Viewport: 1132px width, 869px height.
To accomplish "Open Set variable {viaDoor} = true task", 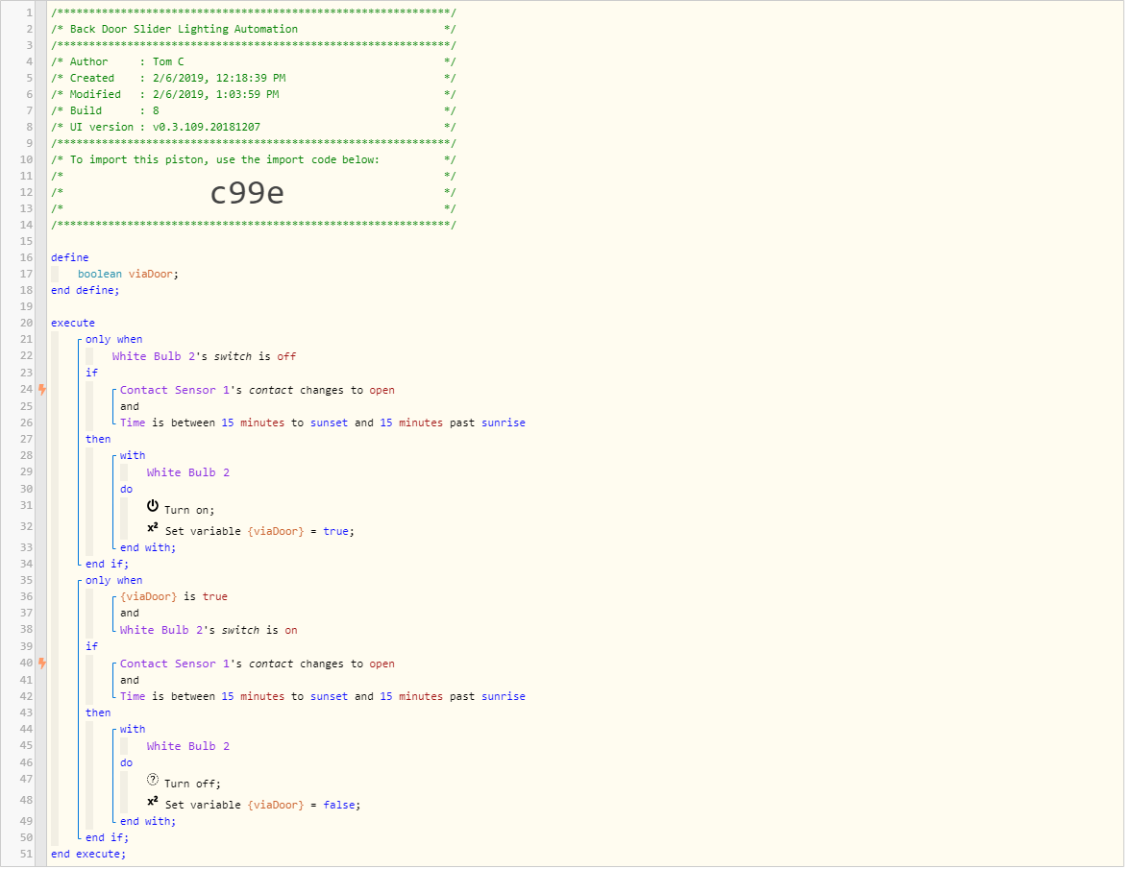I will coord(259,531).
